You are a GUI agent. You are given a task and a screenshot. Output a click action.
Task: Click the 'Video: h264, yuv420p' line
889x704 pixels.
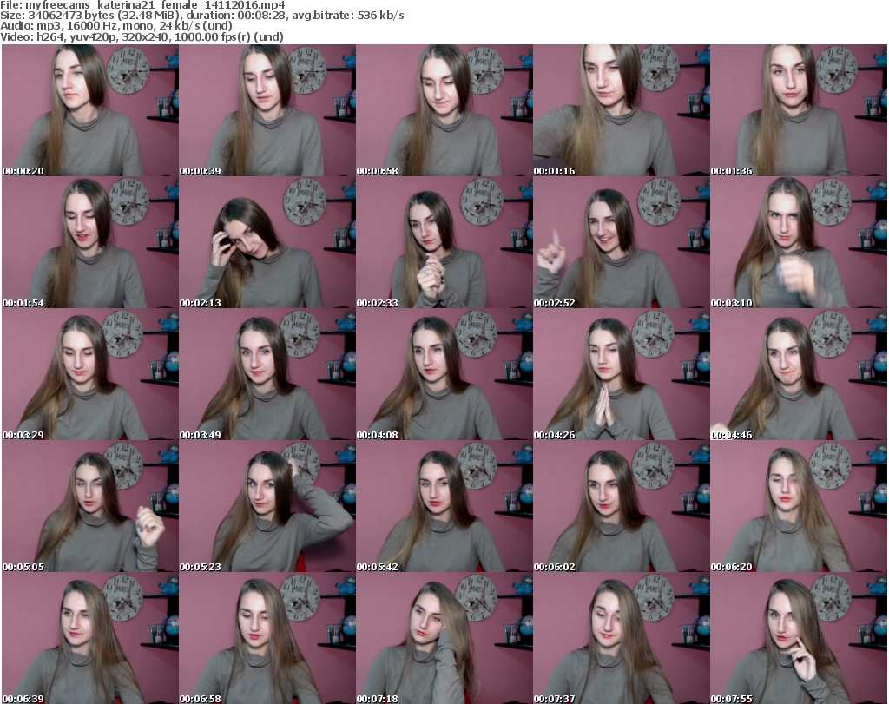[142, 36]
